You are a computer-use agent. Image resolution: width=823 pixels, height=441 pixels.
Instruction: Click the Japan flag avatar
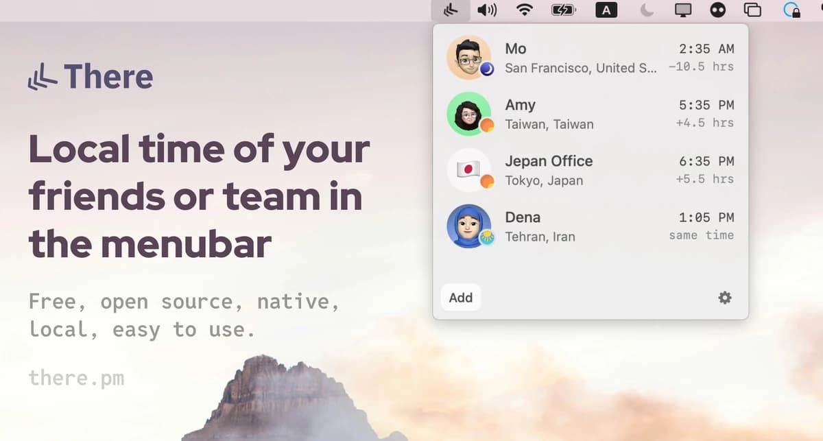[468, 169]
